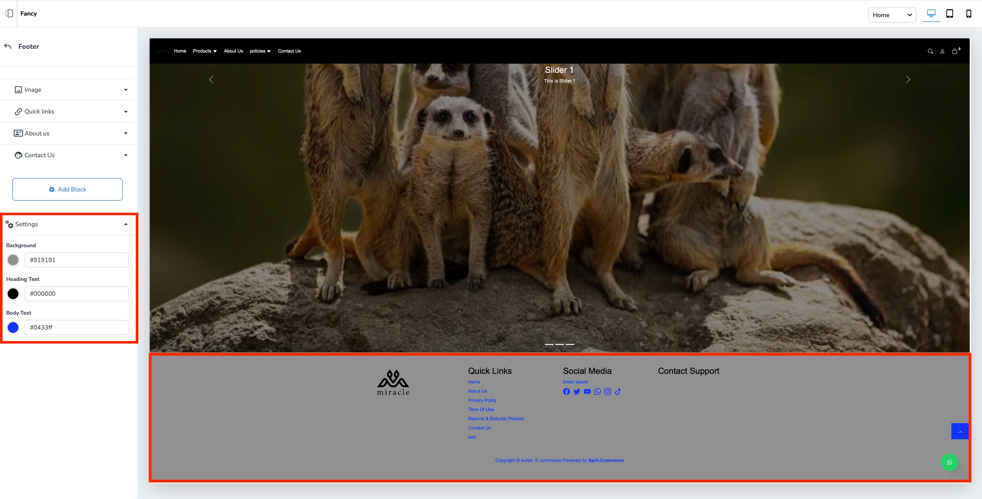
Task: Click the Background hex input field
Action: coord(77,260)
